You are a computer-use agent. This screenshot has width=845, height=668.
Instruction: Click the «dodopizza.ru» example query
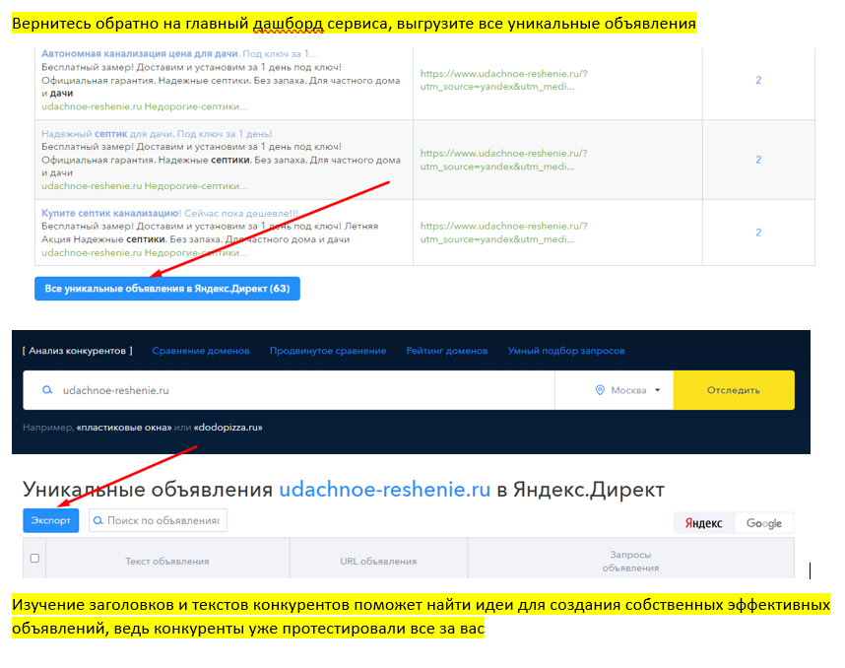point(227,427)
